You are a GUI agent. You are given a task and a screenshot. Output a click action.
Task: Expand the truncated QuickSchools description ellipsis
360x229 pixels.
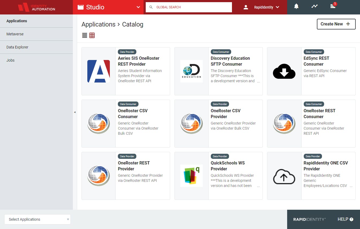[258, 186]
